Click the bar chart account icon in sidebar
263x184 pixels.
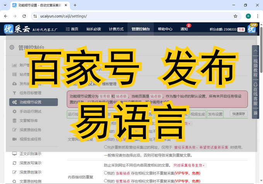point(14,65)
